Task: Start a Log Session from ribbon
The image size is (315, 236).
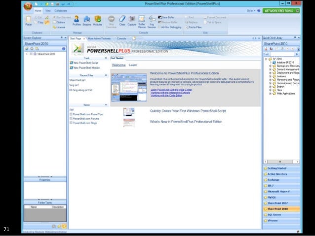Action: tap(152, 22)
